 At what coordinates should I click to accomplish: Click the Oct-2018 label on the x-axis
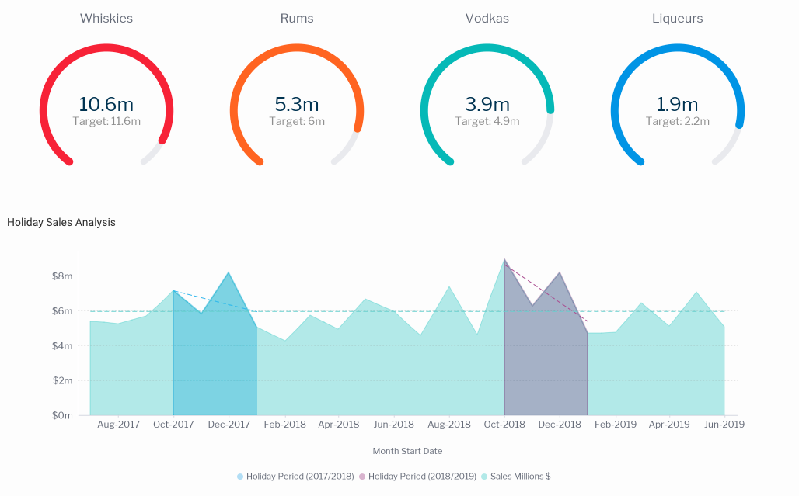point(504,425)
